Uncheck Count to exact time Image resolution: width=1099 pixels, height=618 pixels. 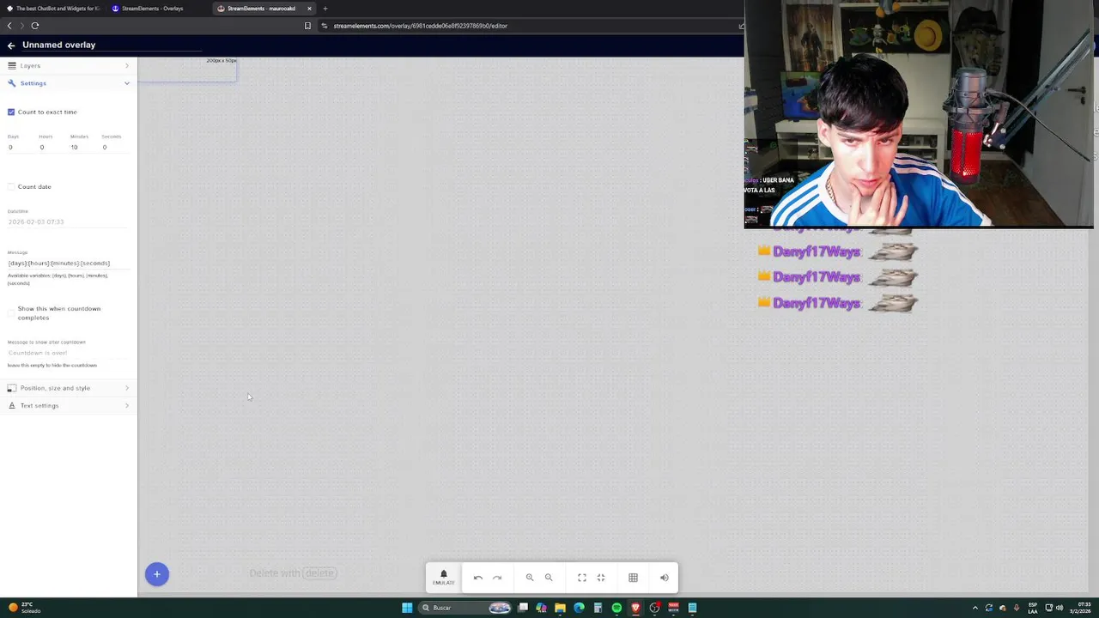pos(11,112)
